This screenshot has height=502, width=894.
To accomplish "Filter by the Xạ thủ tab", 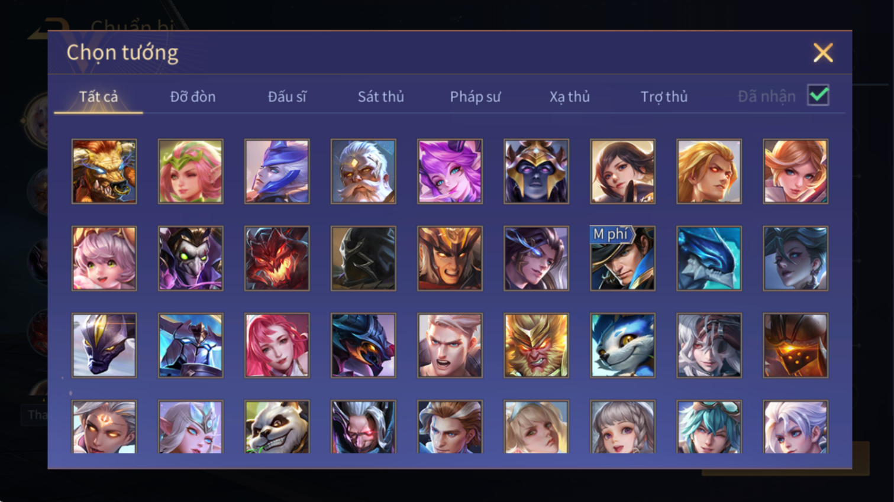I will tap(569, 96).
